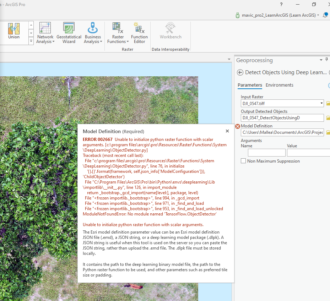Enable Non Maximum Suppression checkbox
Image resolution: width=330 pixels, height=301 pixels.
point(243,161)
